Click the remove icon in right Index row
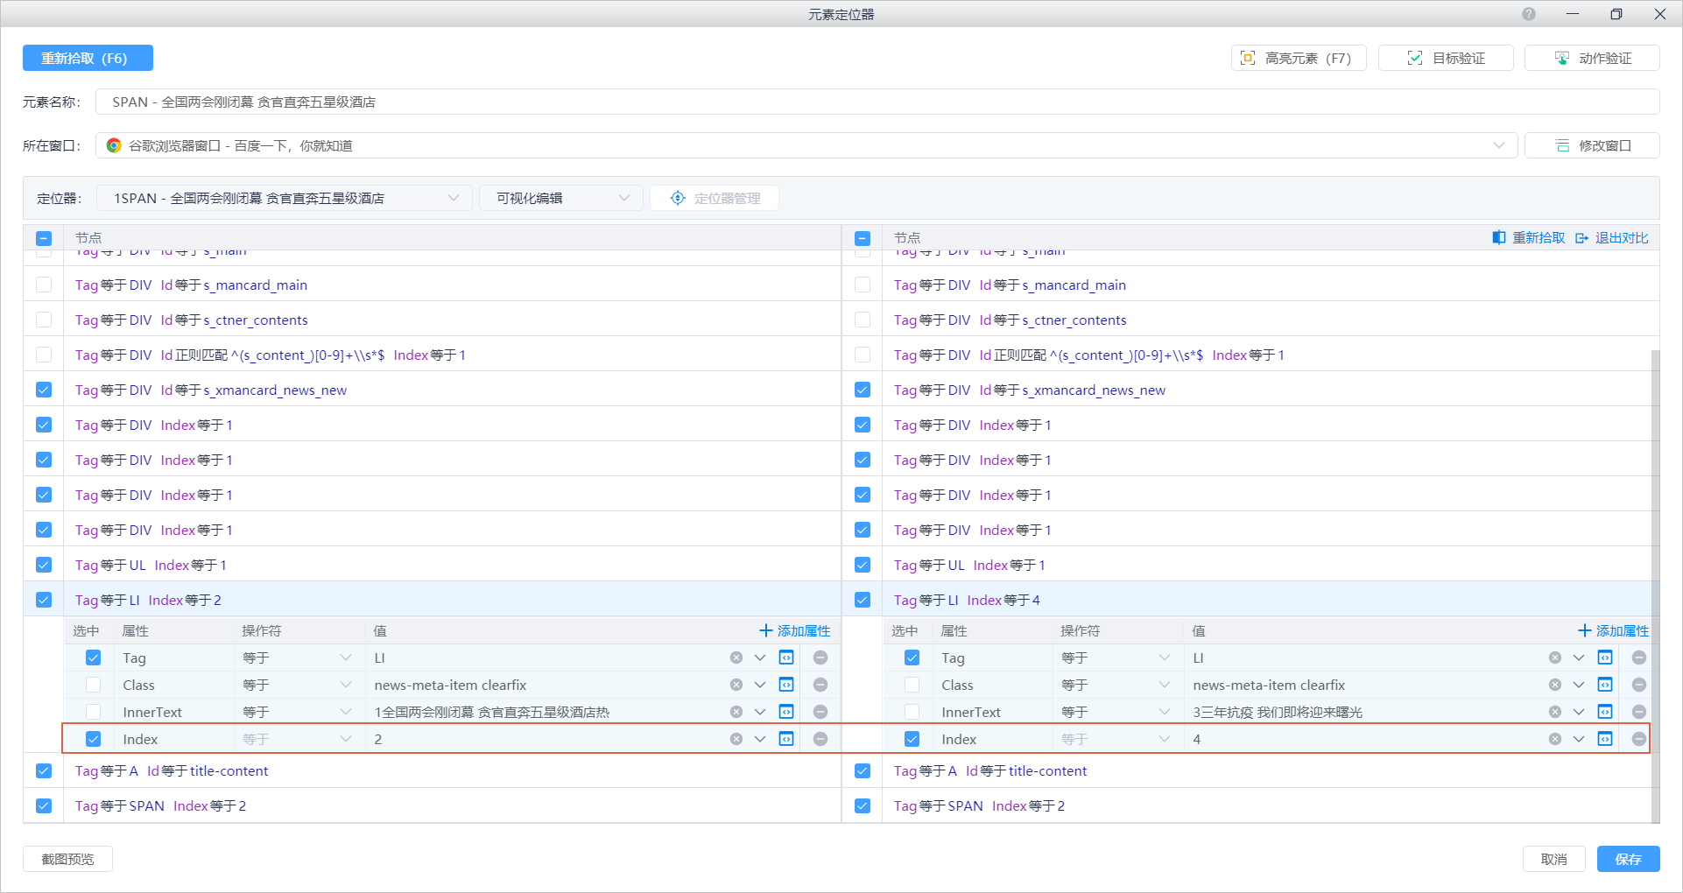1683x893 pixels. tap(1639, 739)
